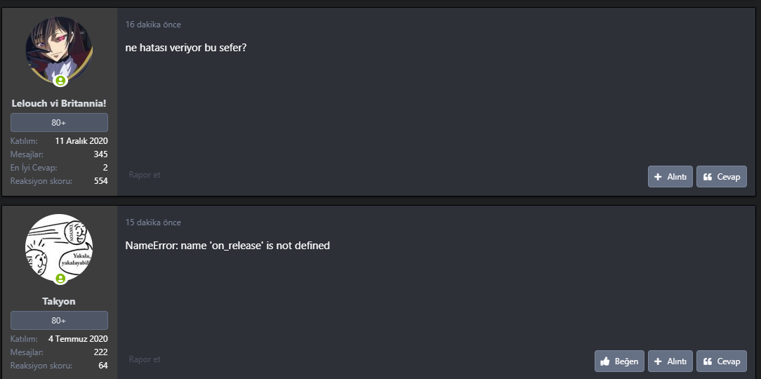
Task: Open Lelouch's reaction score of 554
Action: pyautogui.click(x=100, y=181)
